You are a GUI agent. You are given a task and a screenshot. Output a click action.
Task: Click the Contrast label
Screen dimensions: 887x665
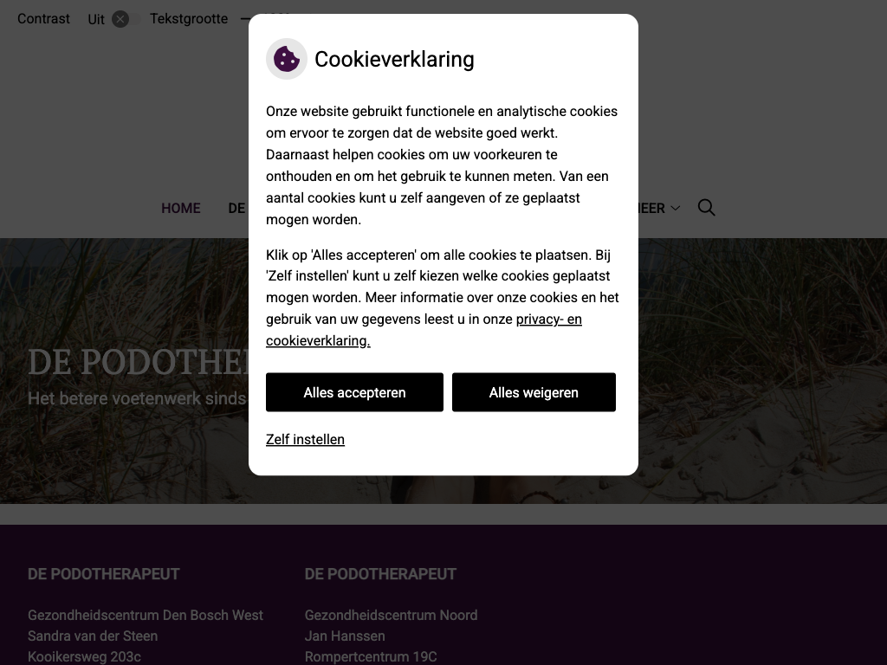tap(43, 19)
